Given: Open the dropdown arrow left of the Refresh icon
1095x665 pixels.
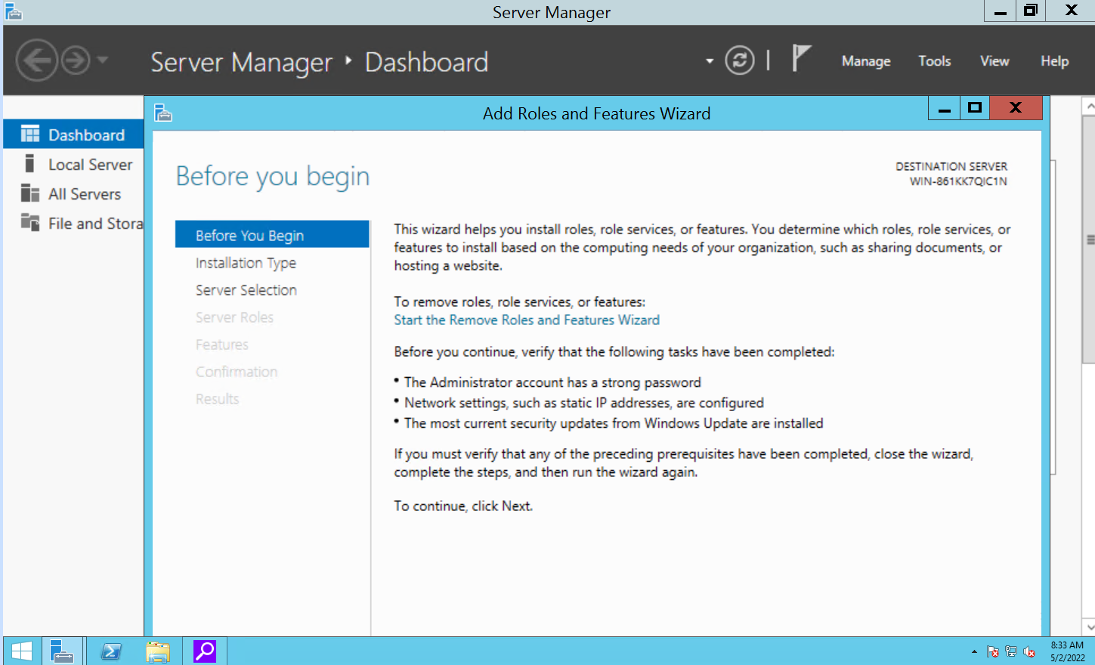Looking at the screenshot, I should pos(710,61).
